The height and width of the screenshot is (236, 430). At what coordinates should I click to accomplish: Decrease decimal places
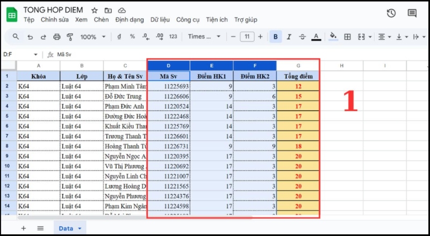click(146, 37)
